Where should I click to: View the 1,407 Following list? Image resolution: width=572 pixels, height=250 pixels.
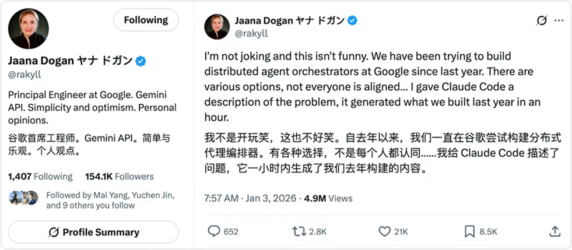tap(40, 177)
